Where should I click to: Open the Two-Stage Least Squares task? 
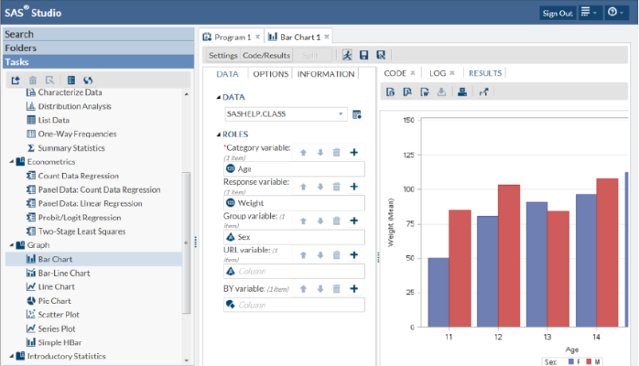pos(81,231)
